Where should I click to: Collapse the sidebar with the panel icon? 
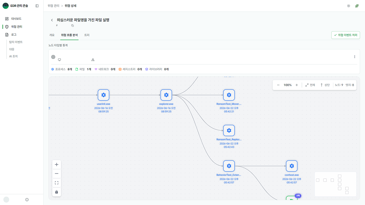click(37, 6)
